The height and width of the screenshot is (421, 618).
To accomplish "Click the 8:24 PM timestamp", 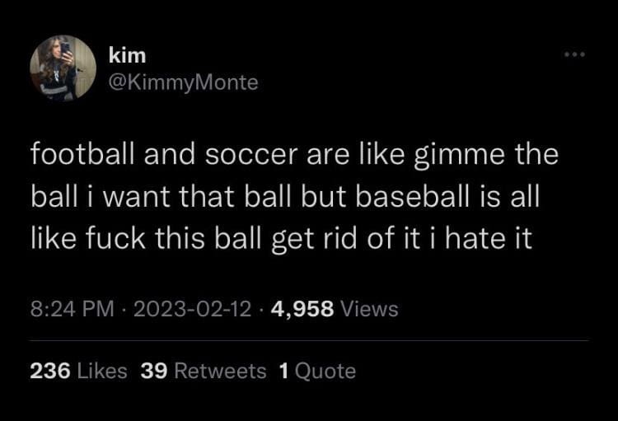I will click(71, 309).
